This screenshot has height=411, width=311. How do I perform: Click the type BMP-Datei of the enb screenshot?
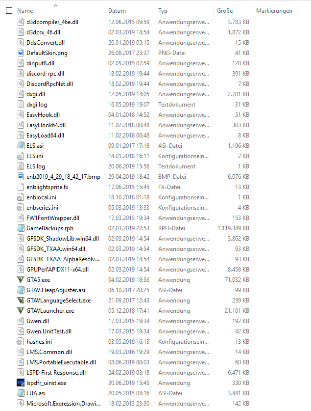click(x=172, y=176)
